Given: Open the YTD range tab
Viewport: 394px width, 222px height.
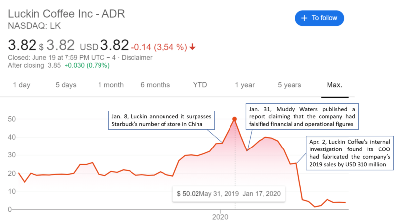Looking at the screenshot, I should click(x=200, y=85).
